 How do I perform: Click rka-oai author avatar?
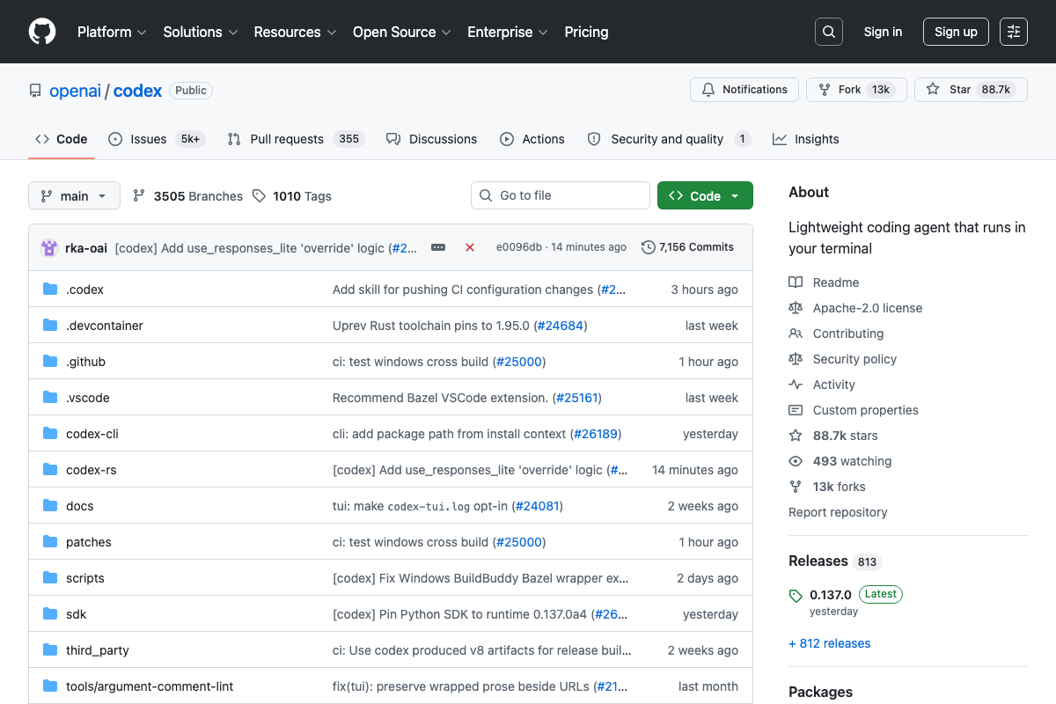click(x=49, y=247)
